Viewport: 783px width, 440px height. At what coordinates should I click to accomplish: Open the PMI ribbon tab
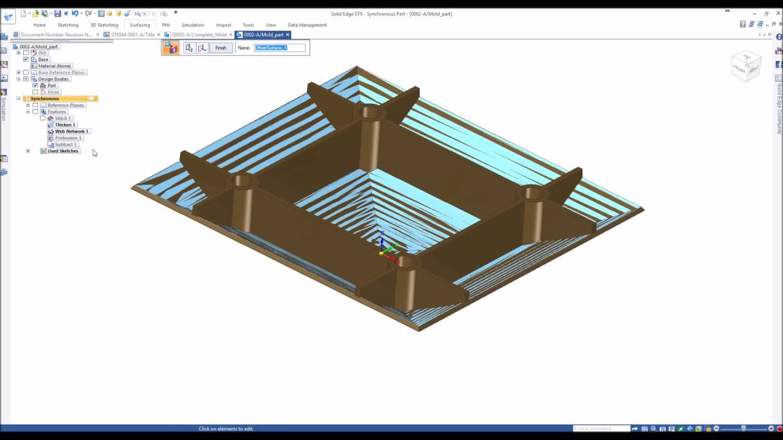166,25
